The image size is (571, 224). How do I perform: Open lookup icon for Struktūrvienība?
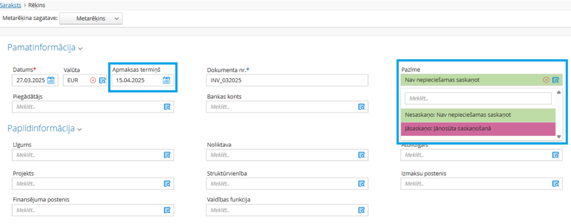click(x=362, y=183)
